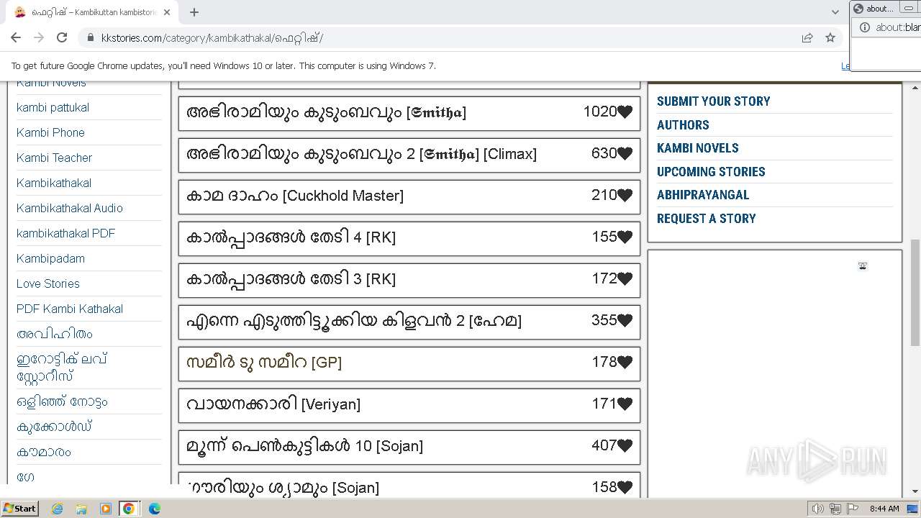Click the heart icon beside 171
The width and height of the screenshot is (921, 518).
(x=625, y=404)
